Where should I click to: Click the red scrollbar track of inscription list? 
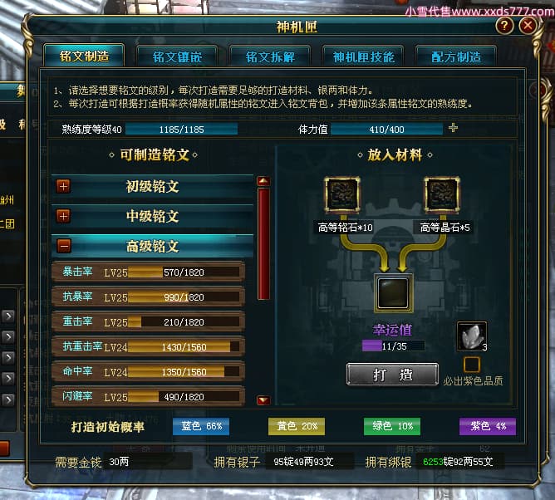263,244
